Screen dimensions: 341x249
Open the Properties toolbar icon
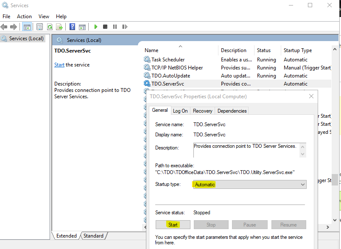point(39,27)
